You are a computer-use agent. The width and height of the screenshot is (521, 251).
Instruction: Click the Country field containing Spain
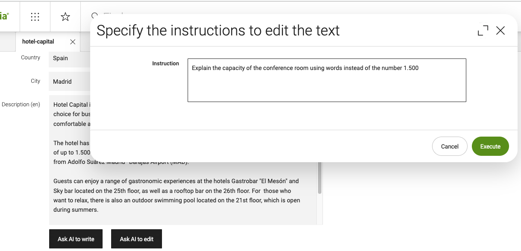(x=69, y=58)
